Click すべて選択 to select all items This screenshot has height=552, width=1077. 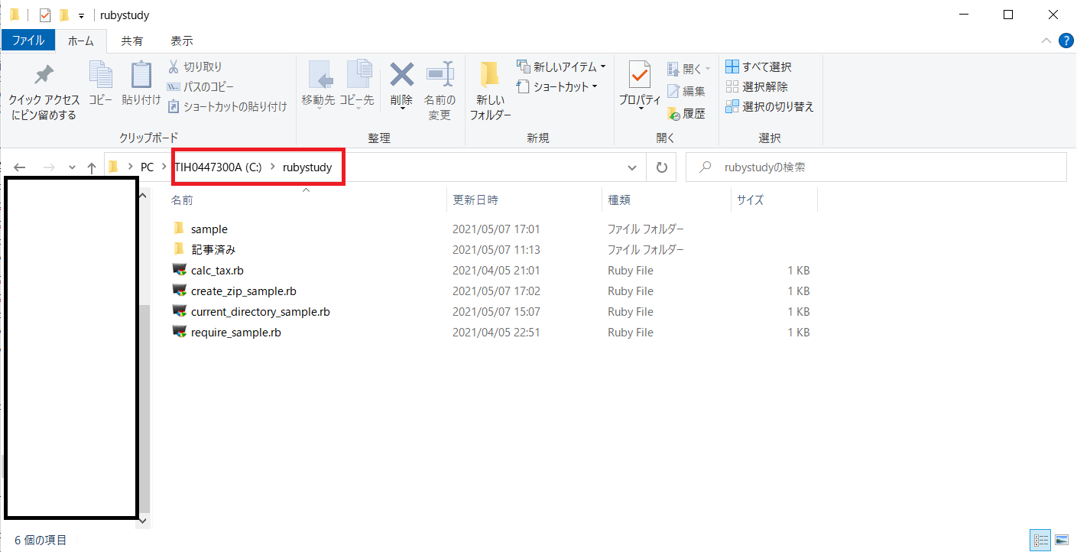click(758, 67)
